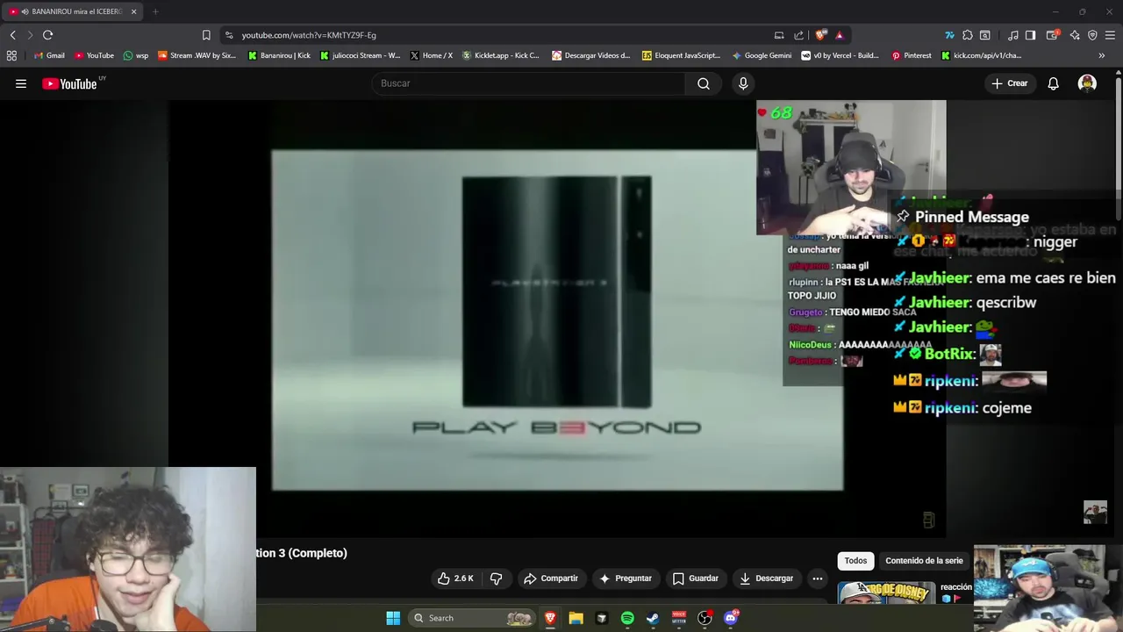Open the Brave Shields lion icon
The height and width of the screenshot is (632, 1123).
(x=820, y=35)
